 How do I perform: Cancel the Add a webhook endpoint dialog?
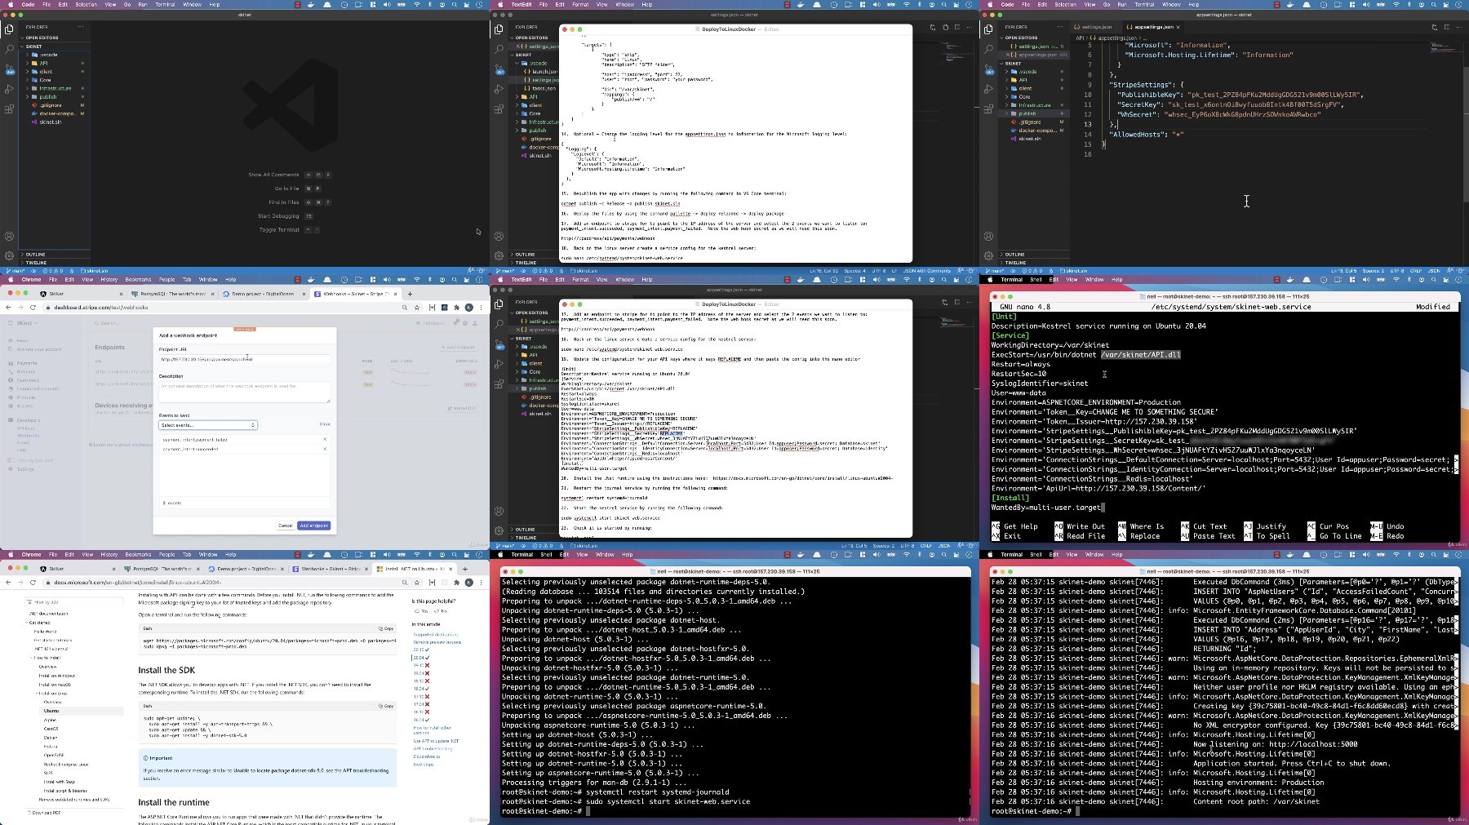(x=285, y=526)
